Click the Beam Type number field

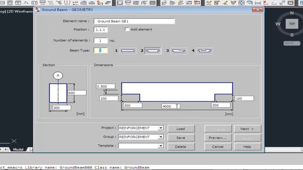point(101,51)
